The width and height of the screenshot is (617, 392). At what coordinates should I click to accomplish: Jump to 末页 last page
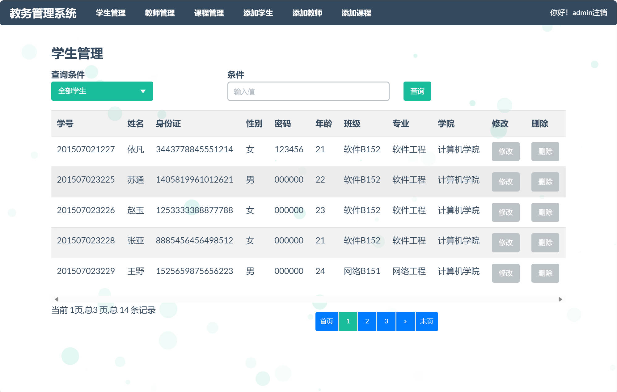pos(426,321)
